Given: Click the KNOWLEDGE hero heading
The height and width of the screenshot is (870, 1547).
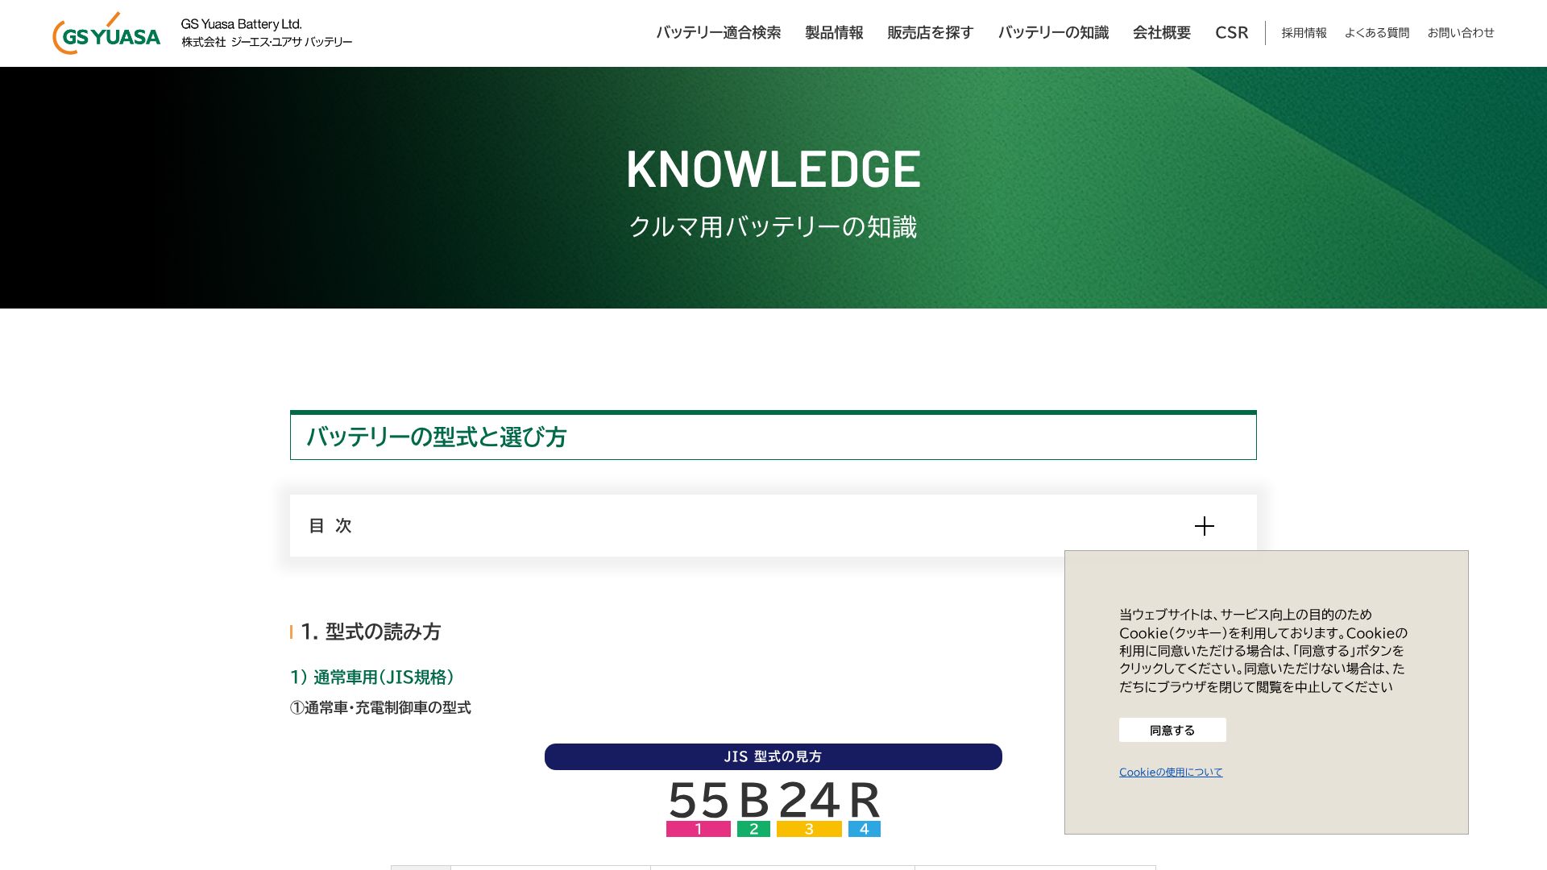Looking at the screenshot, I should (x=773, y=169).
